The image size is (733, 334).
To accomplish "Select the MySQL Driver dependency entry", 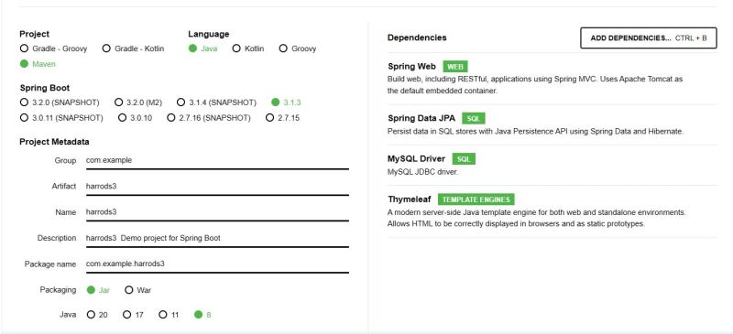I will 552,165.
